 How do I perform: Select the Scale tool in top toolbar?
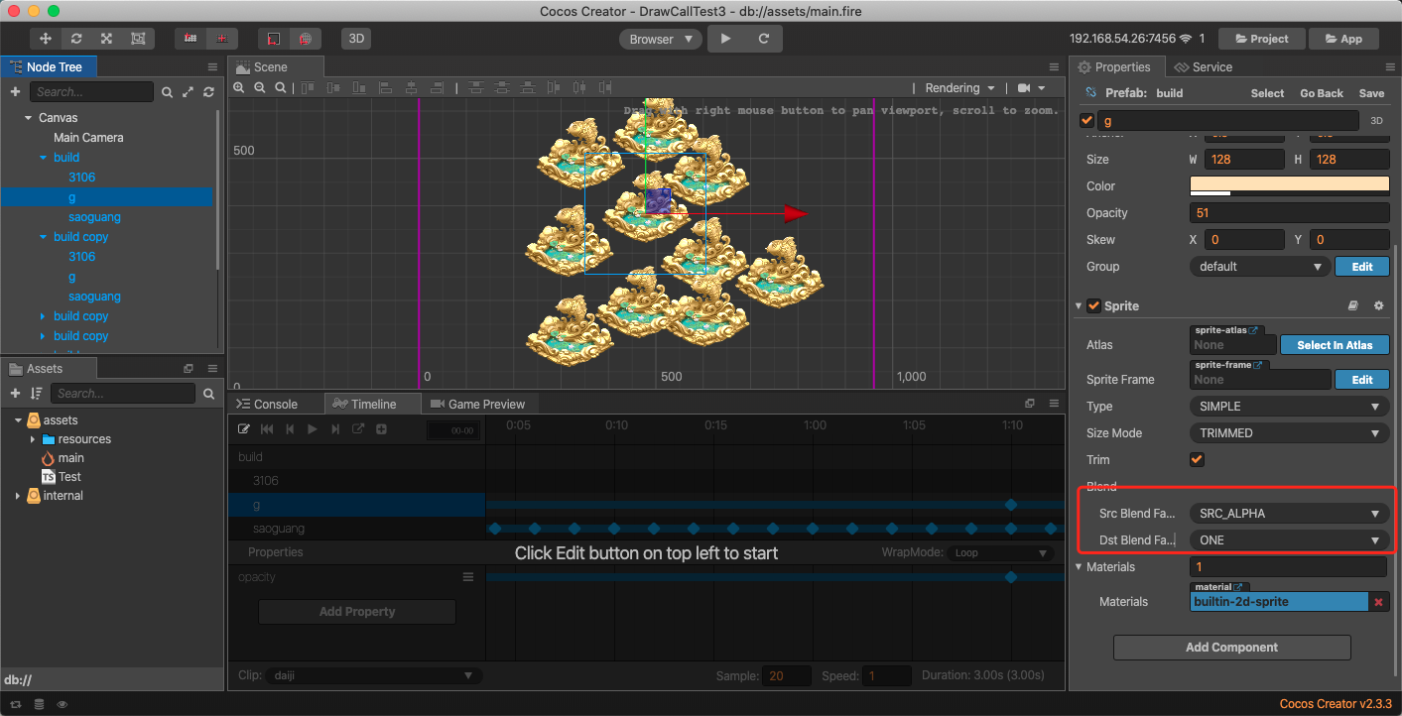[x=106, y=39]
